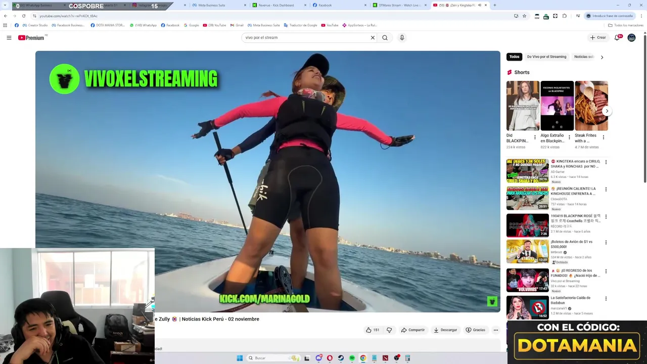The width and height of the screenshot is (647, 364).
Task: Show more filter chips with arrow
Action: point(602,57)
